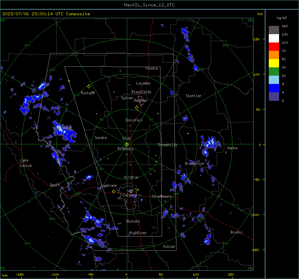Click the white plus marker west of Hanna
Image resolution: width=299 pixels, height=279 pixels.
coord(188,133)
